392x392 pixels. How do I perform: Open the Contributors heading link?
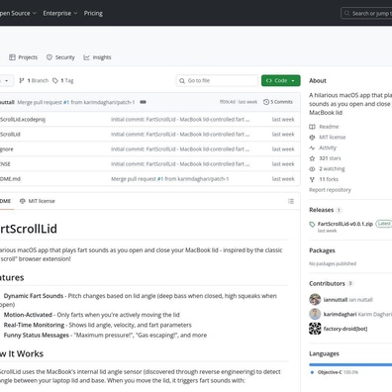coord(327,283)
